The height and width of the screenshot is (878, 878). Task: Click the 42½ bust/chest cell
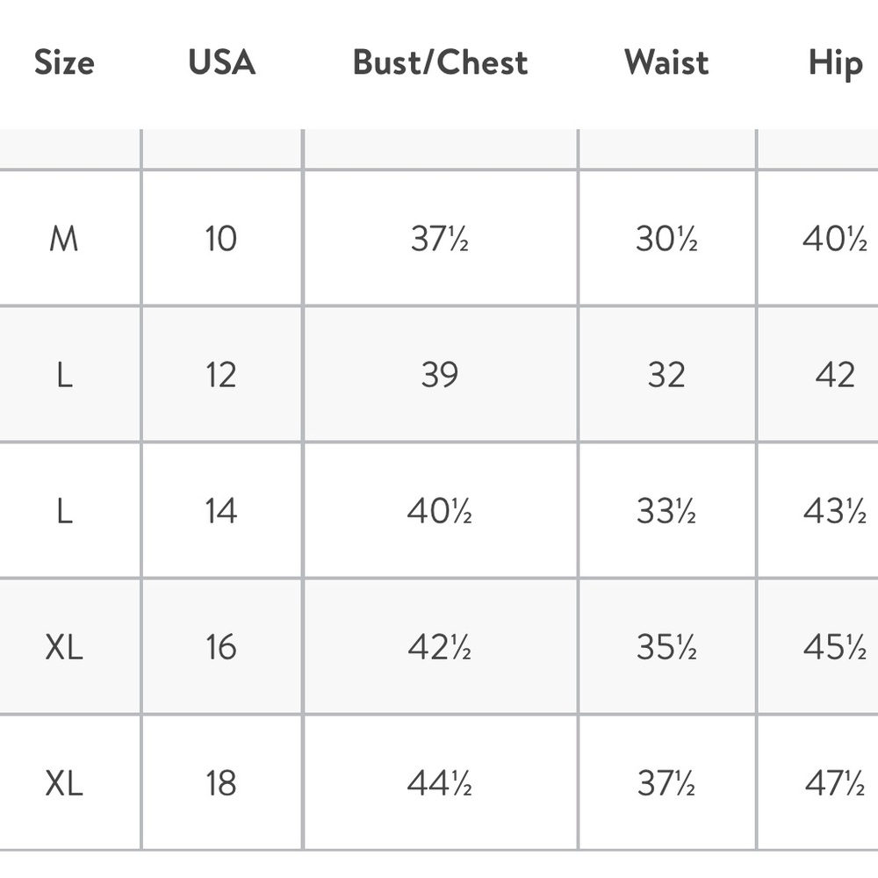point(440,647)
